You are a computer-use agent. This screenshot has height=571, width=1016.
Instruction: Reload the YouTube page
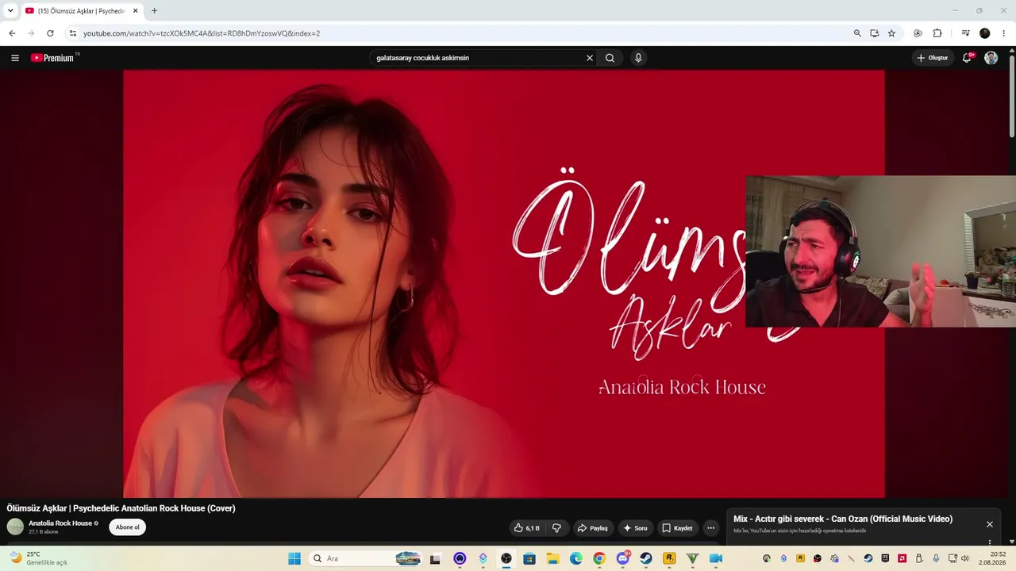[x=50, y=33]
